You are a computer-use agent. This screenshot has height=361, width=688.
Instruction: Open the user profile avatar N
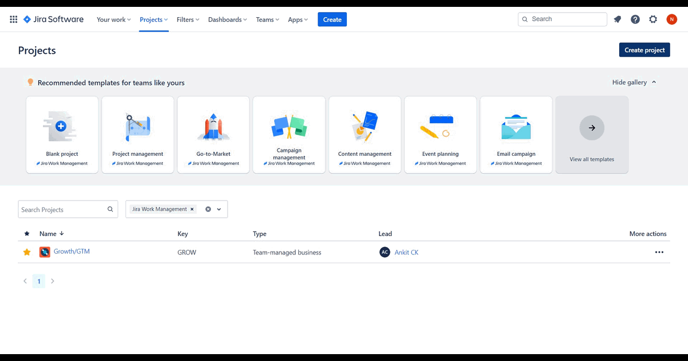(x=672, y=19)
